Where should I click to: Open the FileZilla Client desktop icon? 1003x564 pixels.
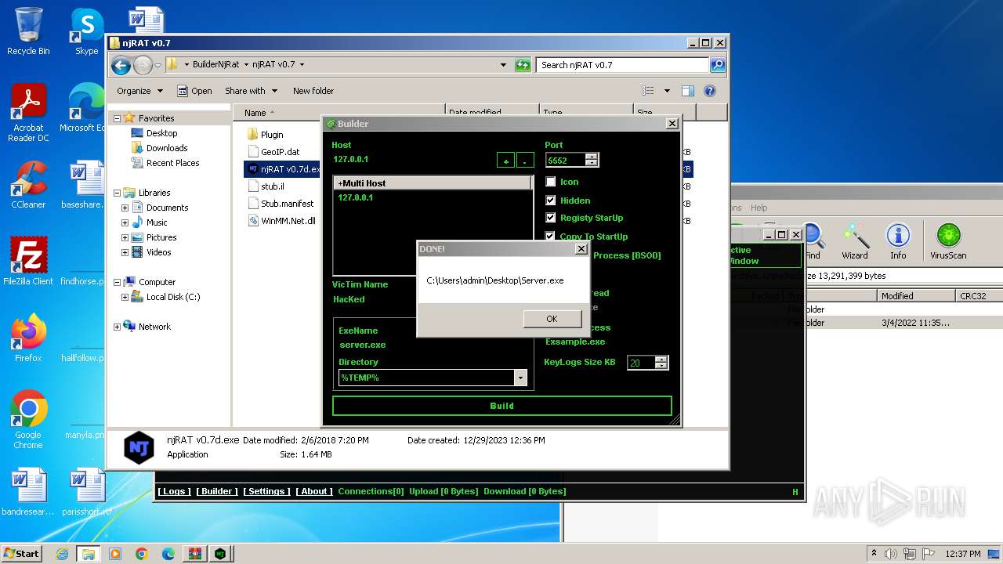[28, 262]
